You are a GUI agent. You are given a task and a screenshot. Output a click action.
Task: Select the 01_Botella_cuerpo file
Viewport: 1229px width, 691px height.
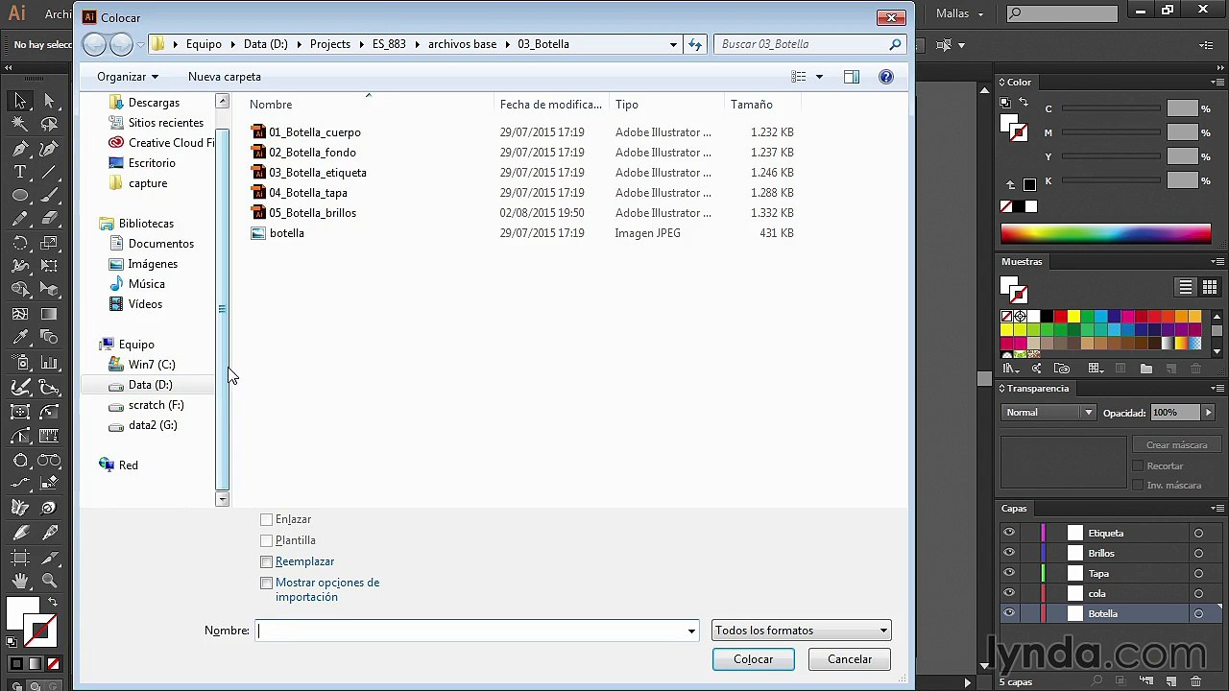click(x=315, y=132)
